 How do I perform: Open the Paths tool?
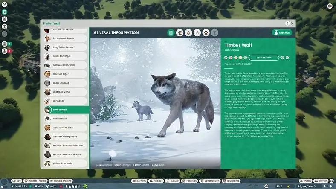click(306, 181)
